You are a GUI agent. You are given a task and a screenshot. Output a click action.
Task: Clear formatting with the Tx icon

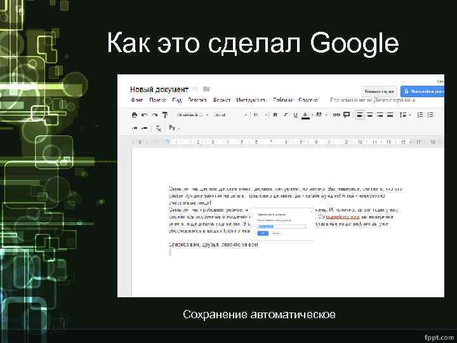pos(158,128)
